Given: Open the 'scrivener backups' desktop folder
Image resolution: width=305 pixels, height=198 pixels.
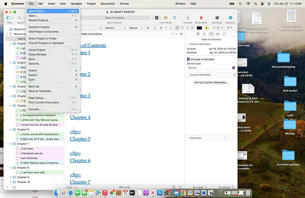Looking at the screenshot, I should [288, 158].
